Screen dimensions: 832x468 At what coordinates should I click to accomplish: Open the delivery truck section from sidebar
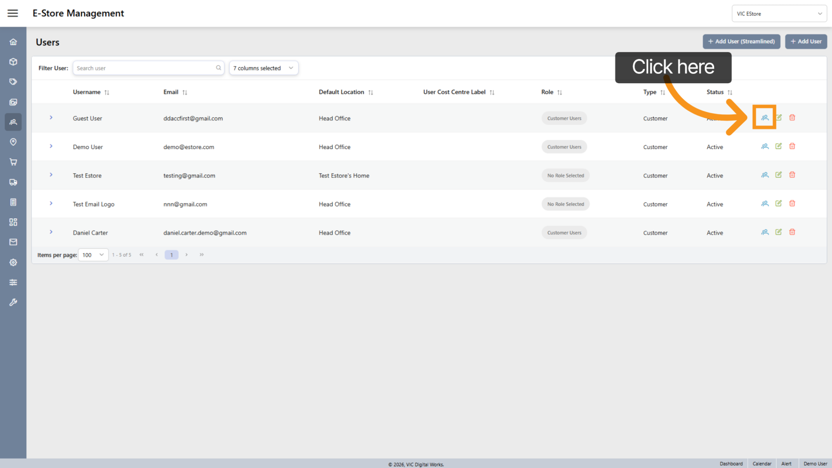pos(13,182)
